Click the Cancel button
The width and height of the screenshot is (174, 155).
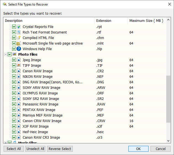160,149
